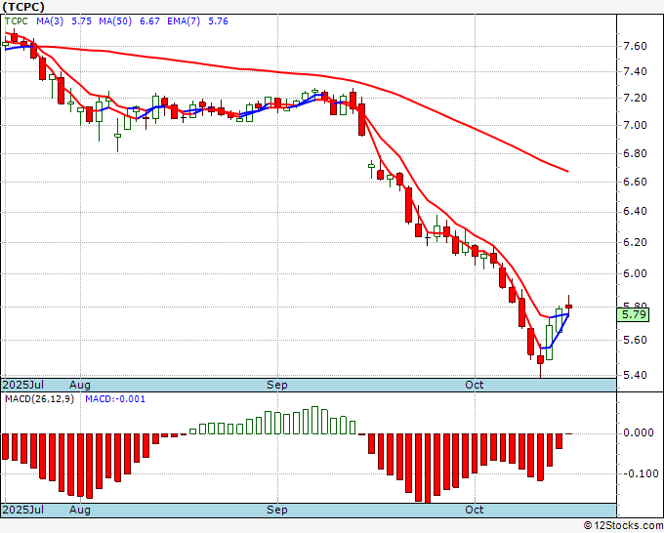Select the TCPC legend label
Viewport: 664px width, 533px height.
click(16, 20)
